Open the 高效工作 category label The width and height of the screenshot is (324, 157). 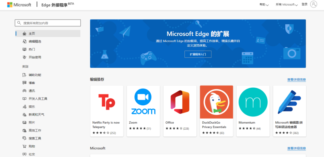(x=35, y=131)
